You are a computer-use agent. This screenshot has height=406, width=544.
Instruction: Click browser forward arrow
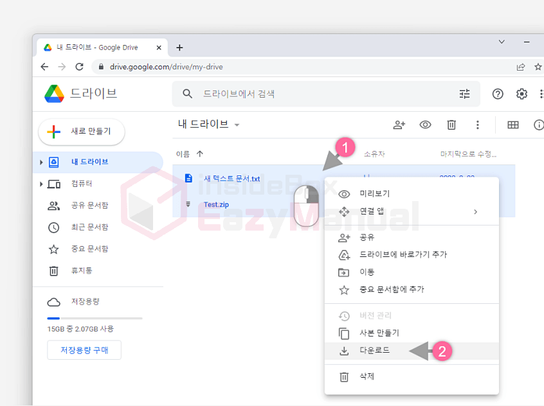pos(62,67)
